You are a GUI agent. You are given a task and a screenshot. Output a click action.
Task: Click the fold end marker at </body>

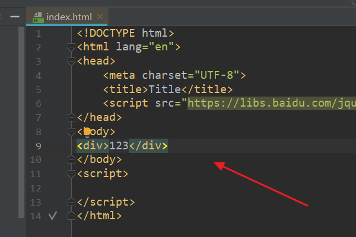click(x=71, y=159)
